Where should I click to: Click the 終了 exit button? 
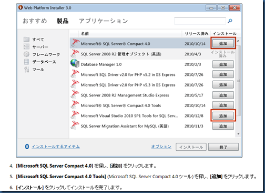[x=223, y=147]
